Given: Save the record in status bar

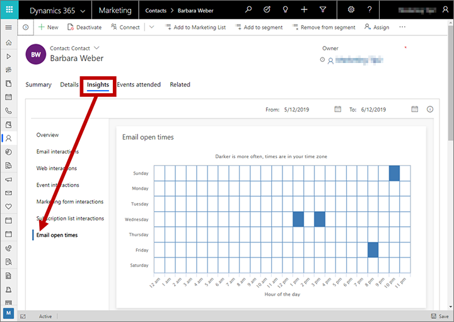Looking at the screenshot, I should [x=440, y=316].
